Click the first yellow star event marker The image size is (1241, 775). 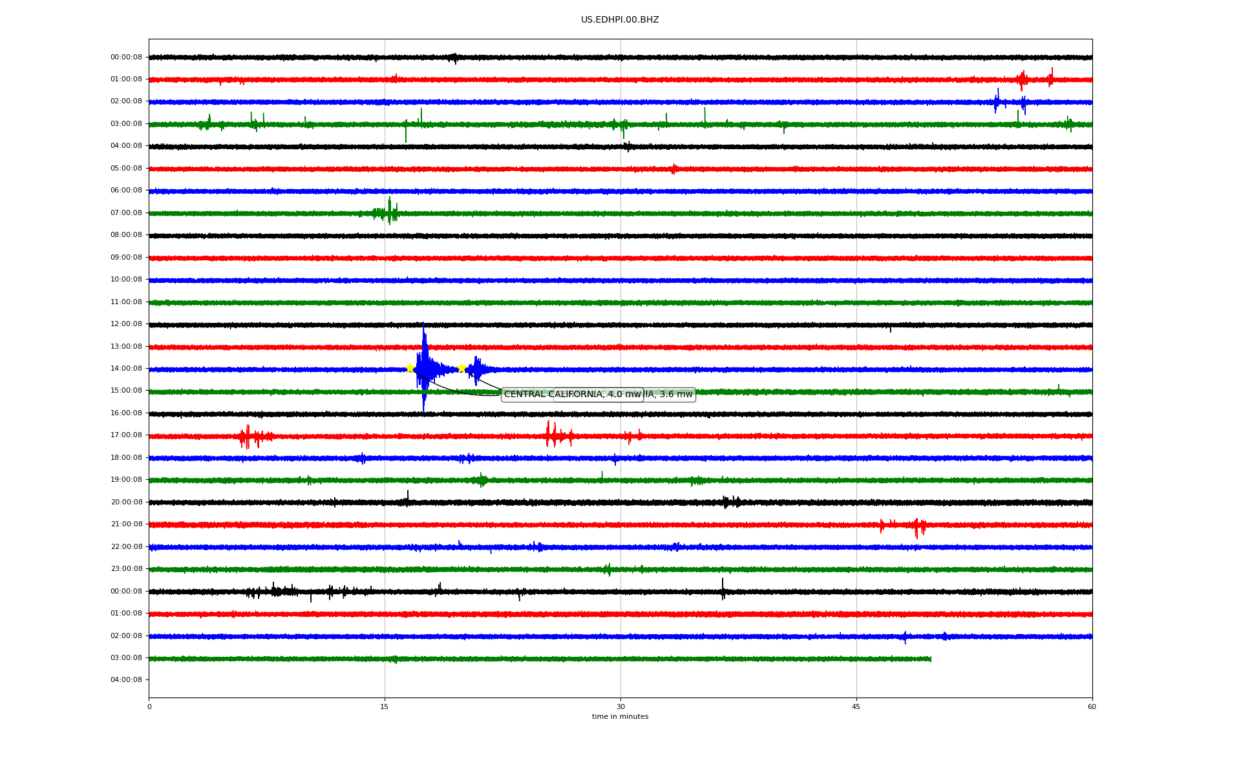click(x=410, y=368)
